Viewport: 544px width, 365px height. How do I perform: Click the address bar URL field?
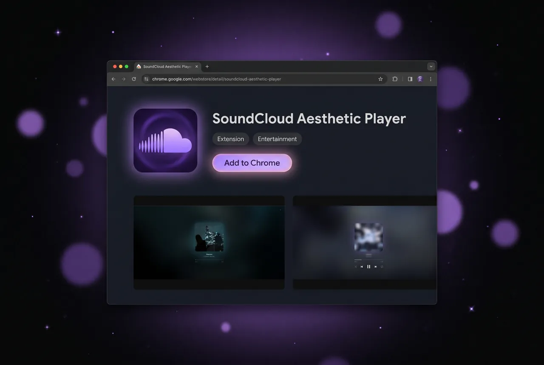click(x=263, y=79)
